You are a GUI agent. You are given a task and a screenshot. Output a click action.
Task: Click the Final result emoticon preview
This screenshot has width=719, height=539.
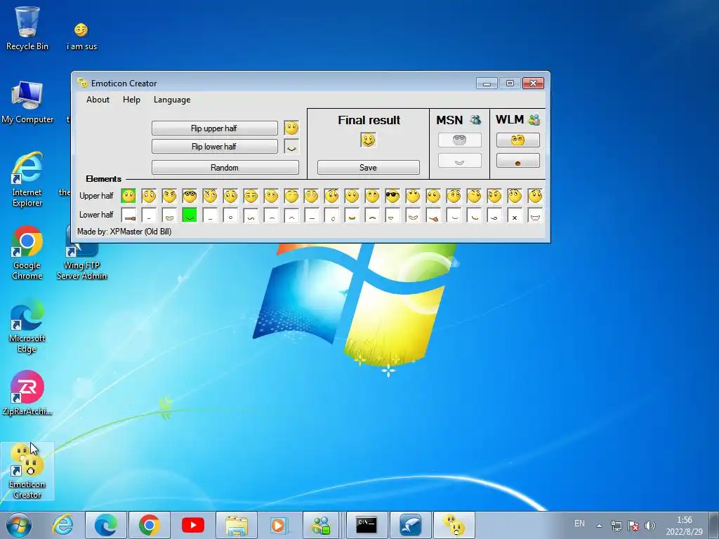368,140
